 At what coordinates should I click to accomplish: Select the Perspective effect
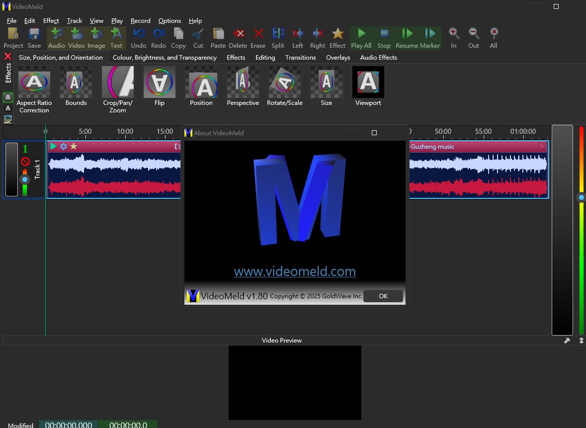(x=243, y=86)
